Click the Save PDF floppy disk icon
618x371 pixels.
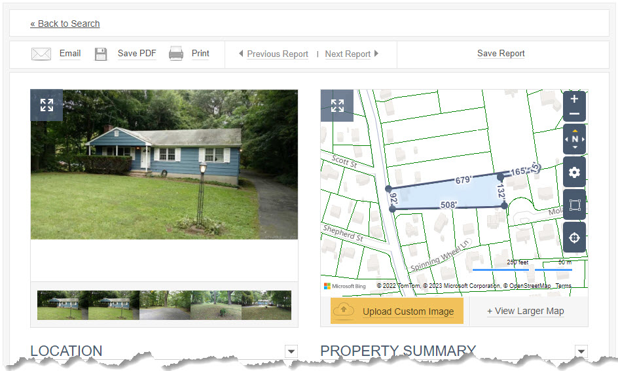pos(101,54)
